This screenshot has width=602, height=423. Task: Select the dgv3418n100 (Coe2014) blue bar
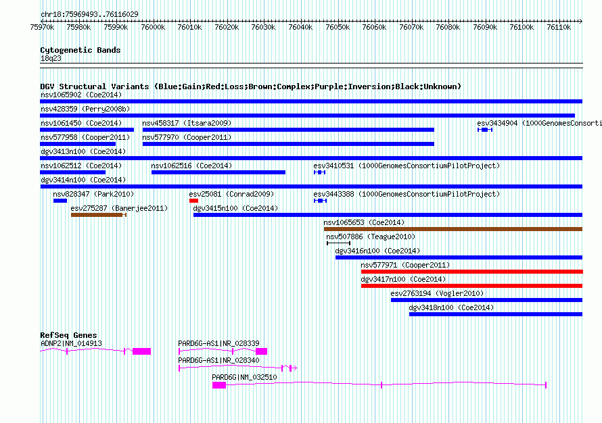[x=496, y=314]
